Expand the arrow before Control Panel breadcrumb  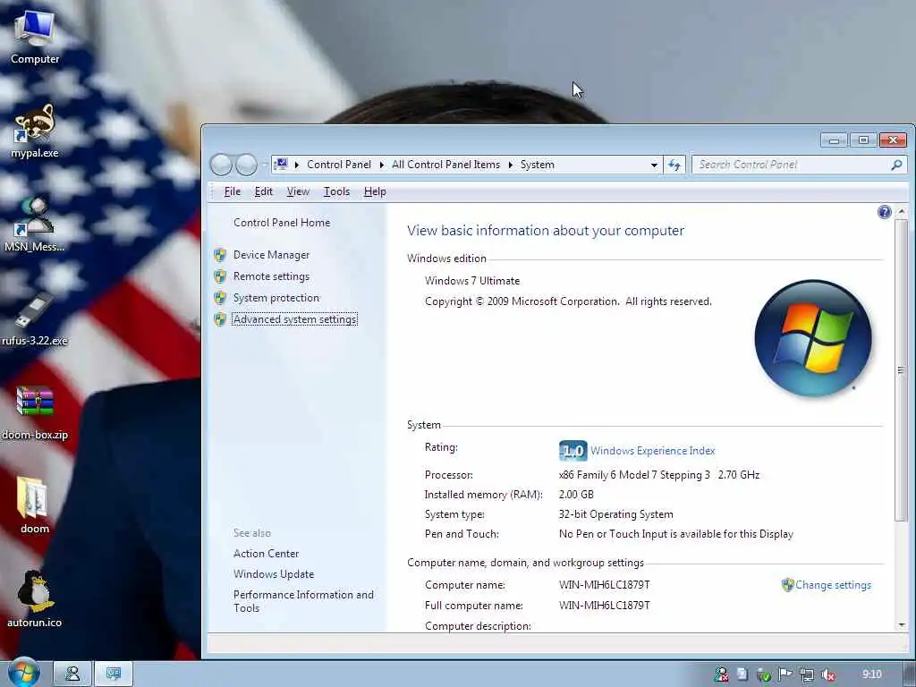click(297, 165)
